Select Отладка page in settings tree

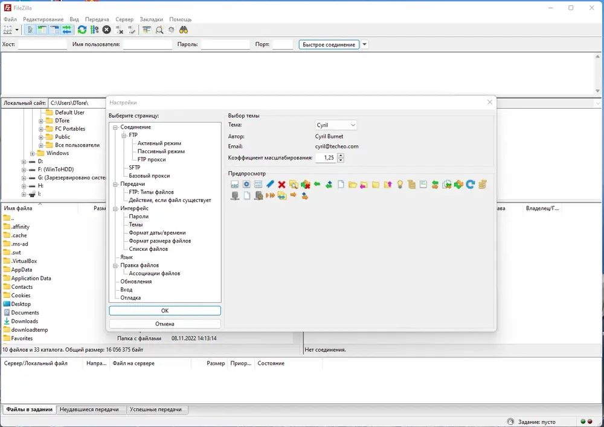pos(130,298)
